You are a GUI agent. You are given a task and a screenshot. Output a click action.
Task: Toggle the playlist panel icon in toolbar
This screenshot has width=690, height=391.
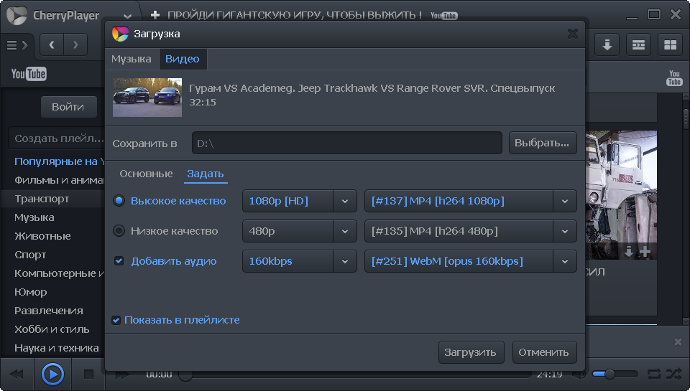tap(638, 44)
